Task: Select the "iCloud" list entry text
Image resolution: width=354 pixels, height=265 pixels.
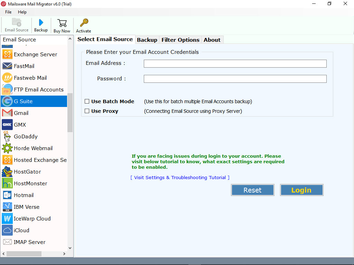Action: click(x=21, y=230)
